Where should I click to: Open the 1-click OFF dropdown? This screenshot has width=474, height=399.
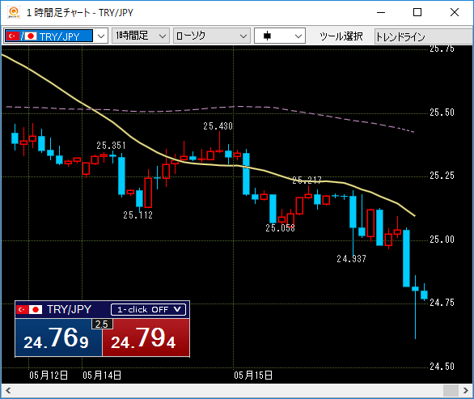(148, 309)
